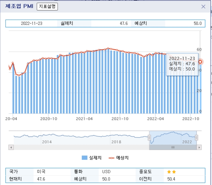This screenshot has height=185, width=212.
Task: Click the date 2022-11-23 in the header row
Action: point(32,23)
